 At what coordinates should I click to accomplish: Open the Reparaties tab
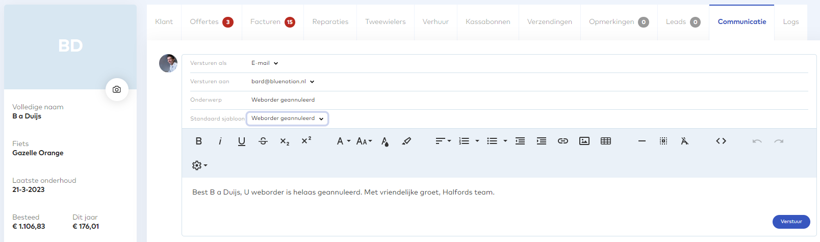(x=330, y=22)
